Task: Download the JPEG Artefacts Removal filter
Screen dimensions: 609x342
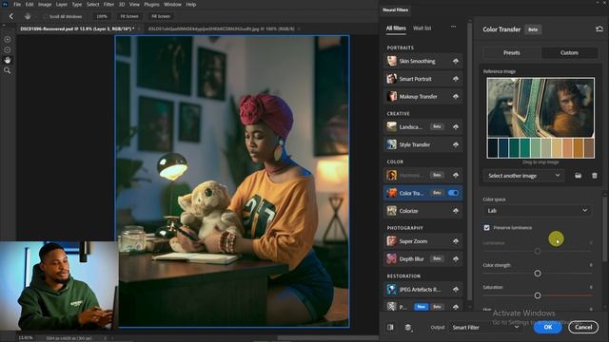Action: point(456,290)
